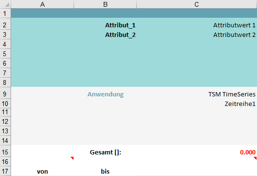Select column A header

42,4
